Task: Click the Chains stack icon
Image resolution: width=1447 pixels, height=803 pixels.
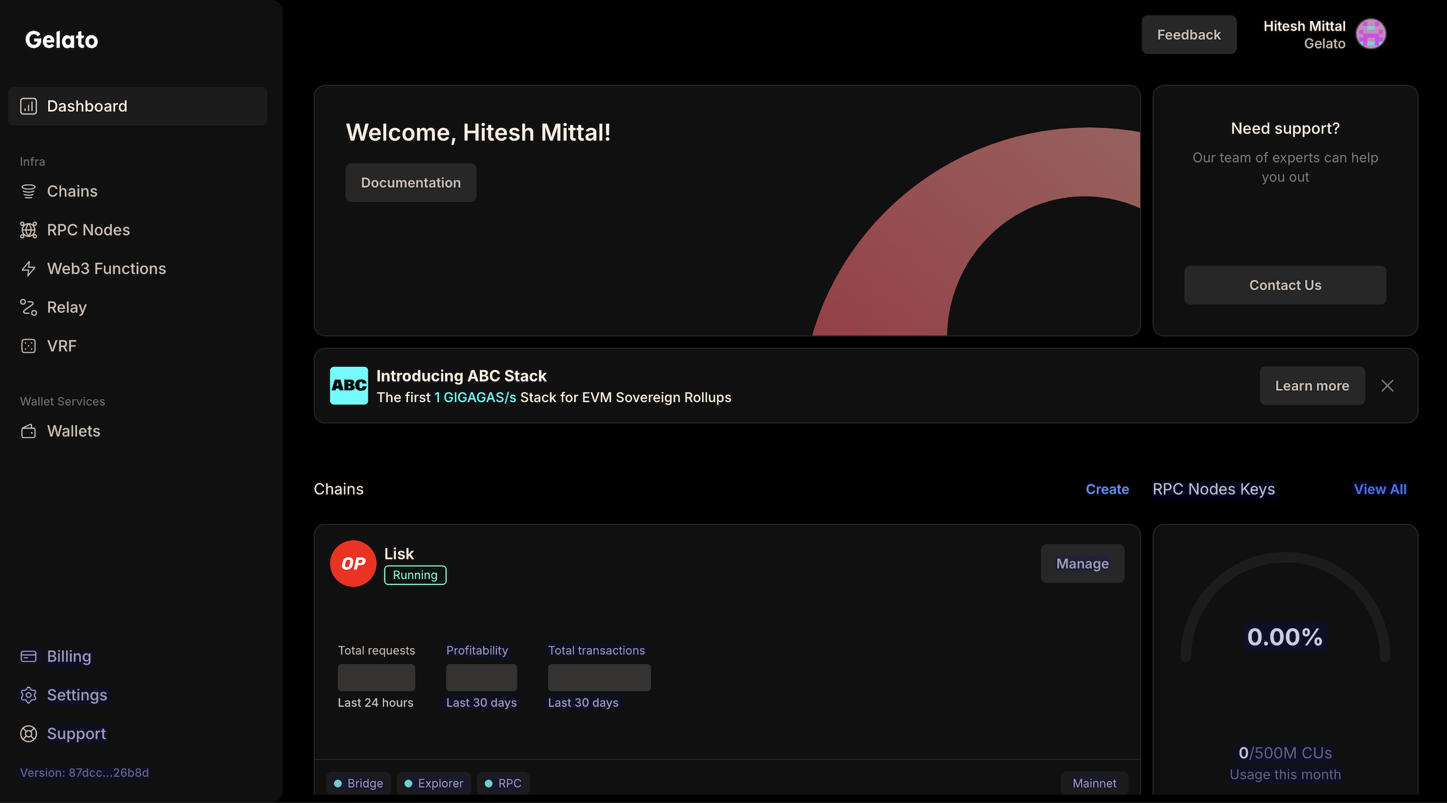Action: pyautogui.click(x=28, y=191)
